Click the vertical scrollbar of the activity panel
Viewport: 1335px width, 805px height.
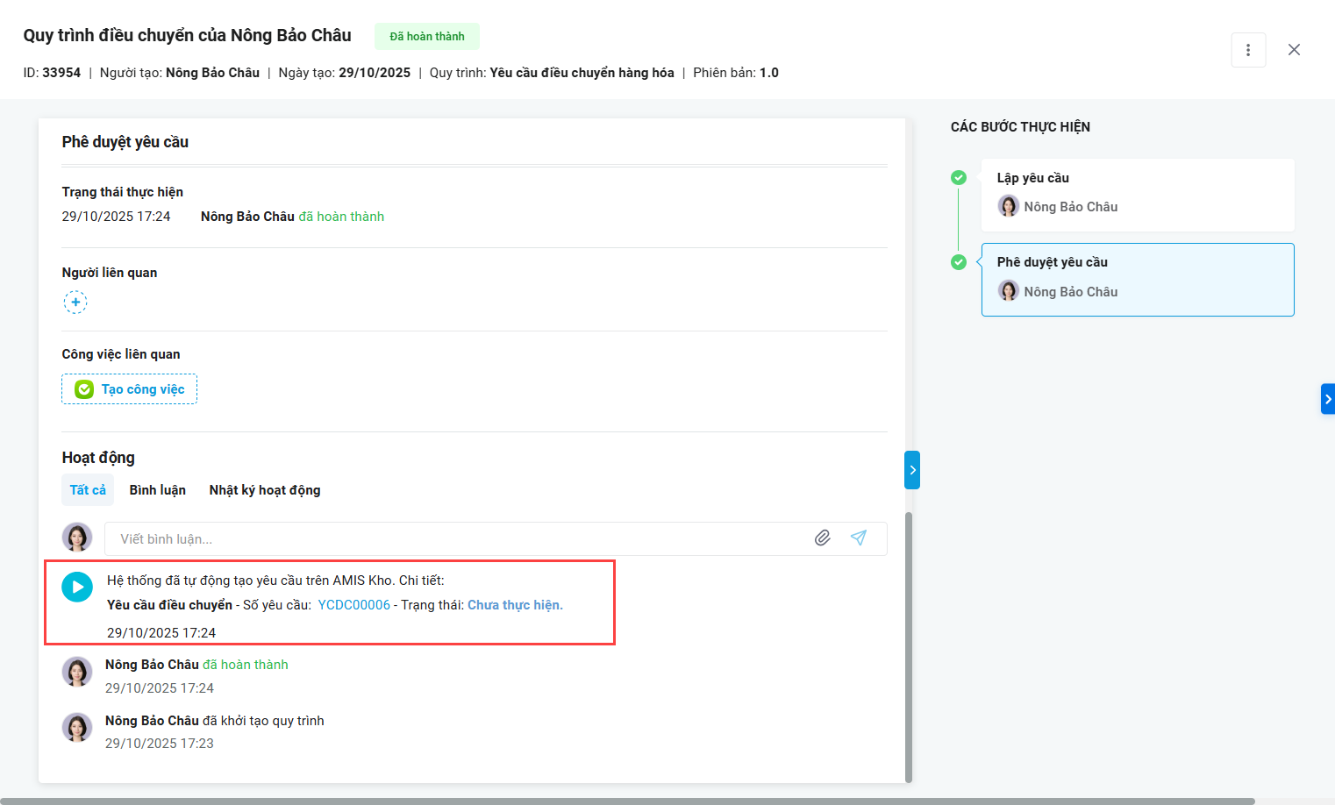coord(909,647)
